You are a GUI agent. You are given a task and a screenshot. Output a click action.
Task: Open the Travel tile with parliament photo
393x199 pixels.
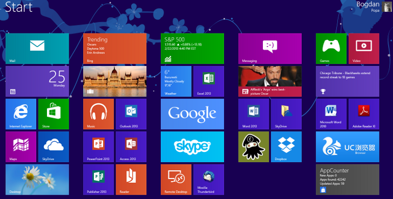[115, 81]
